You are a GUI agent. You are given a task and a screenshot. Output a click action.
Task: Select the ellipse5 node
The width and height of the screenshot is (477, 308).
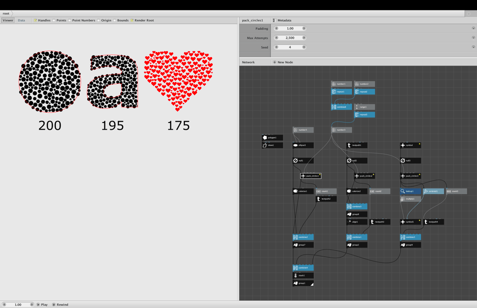303,145
